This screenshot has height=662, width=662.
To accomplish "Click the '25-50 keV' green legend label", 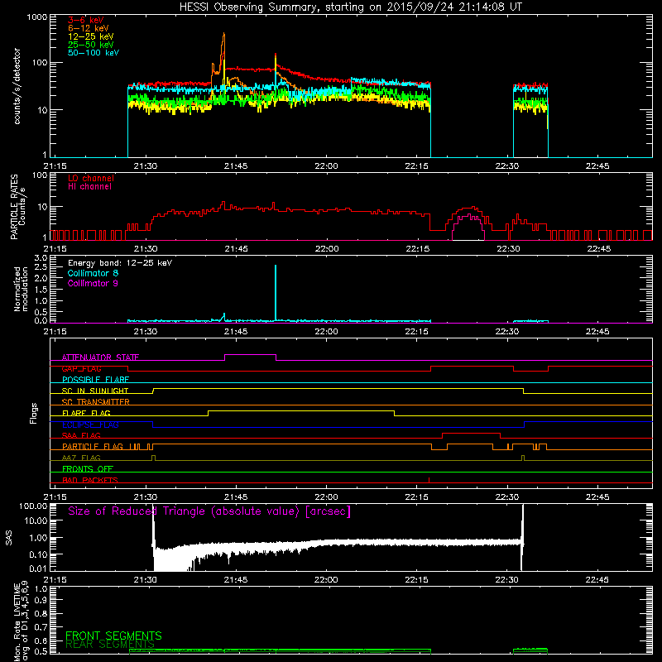I will point(91,45).
